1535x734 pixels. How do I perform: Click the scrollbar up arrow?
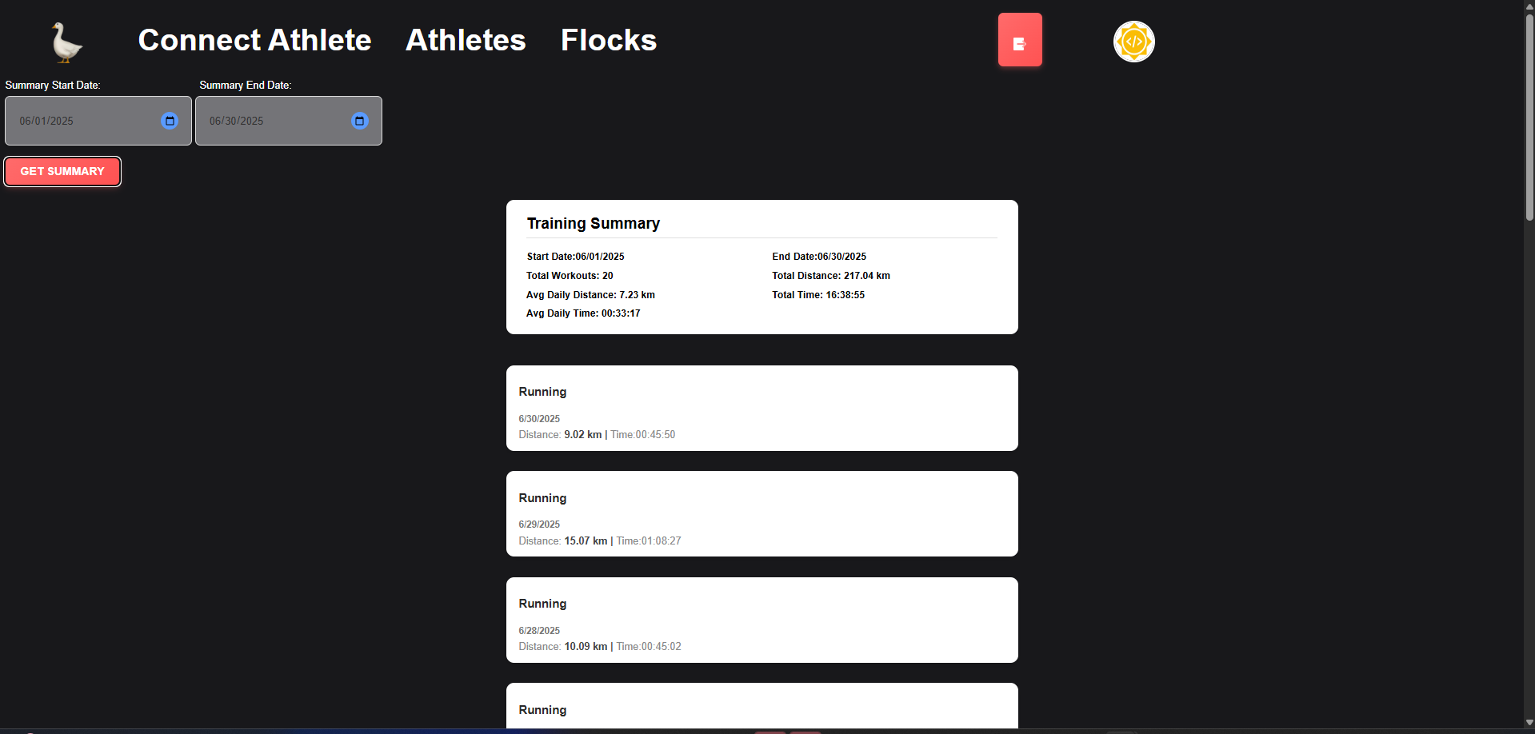1529,6
